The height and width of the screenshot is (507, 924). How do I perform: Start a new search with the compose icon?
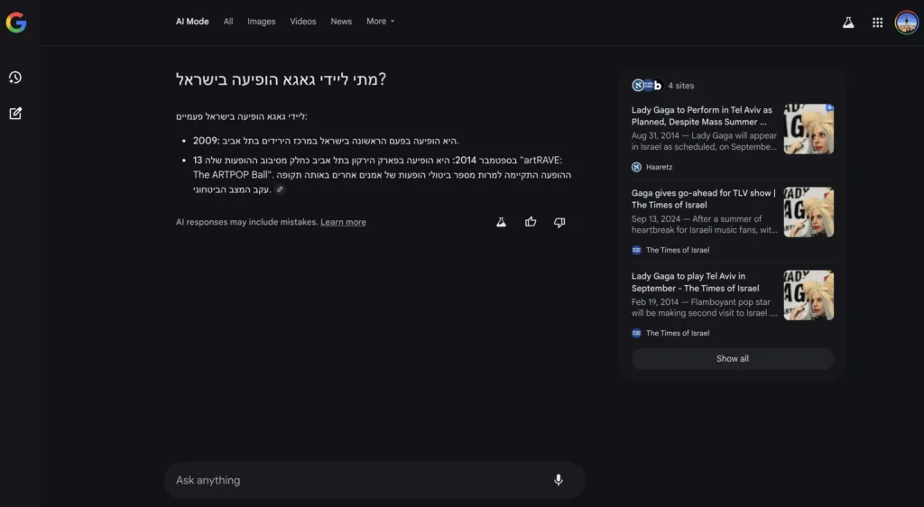tap(15, 114)
